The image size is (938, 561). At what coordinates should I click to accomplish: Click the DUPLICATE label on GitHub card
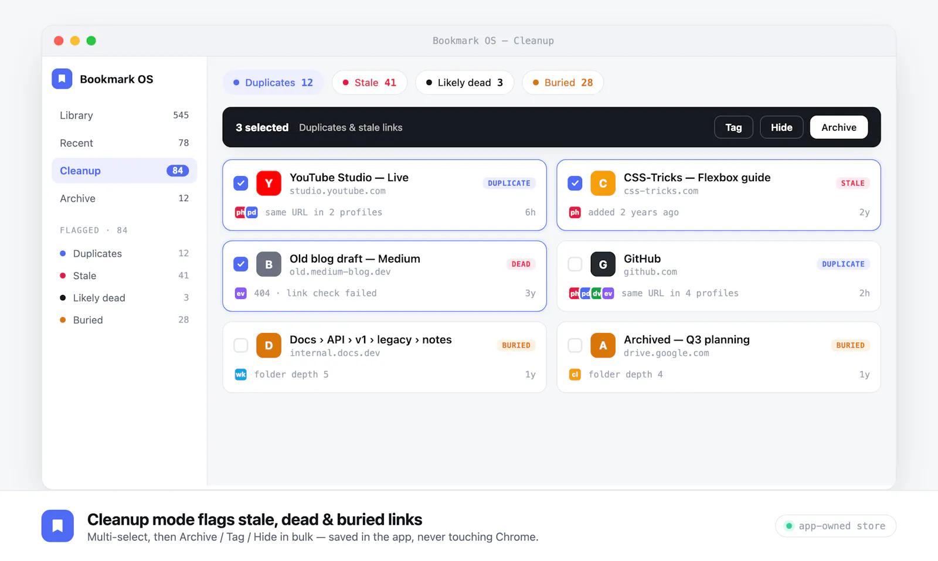tap(843, 264)
